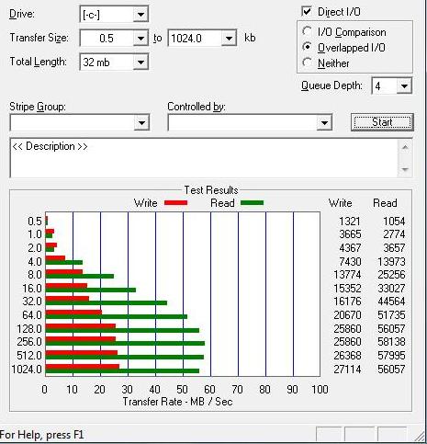The height and width of the screenshot is (444, 427).
Task: Click the Test Results group title
Action: click(x=211, y=190)
